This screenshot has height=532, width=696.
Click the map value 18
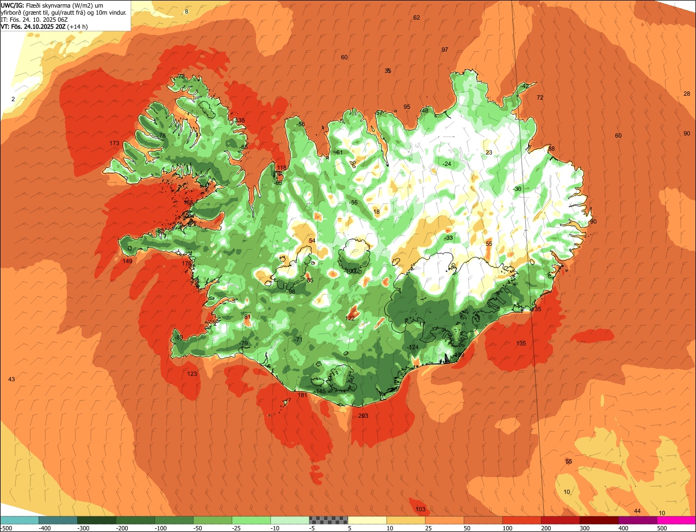[376, 212]
